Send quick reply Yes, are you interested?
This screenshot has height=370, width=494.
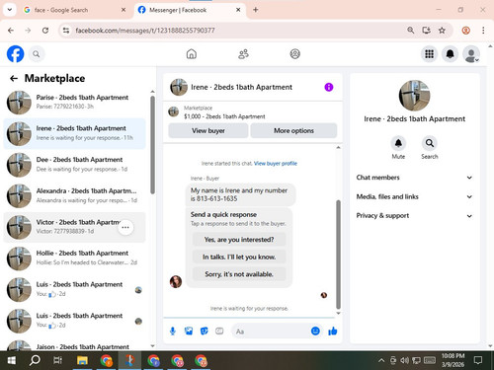point(239,240)
